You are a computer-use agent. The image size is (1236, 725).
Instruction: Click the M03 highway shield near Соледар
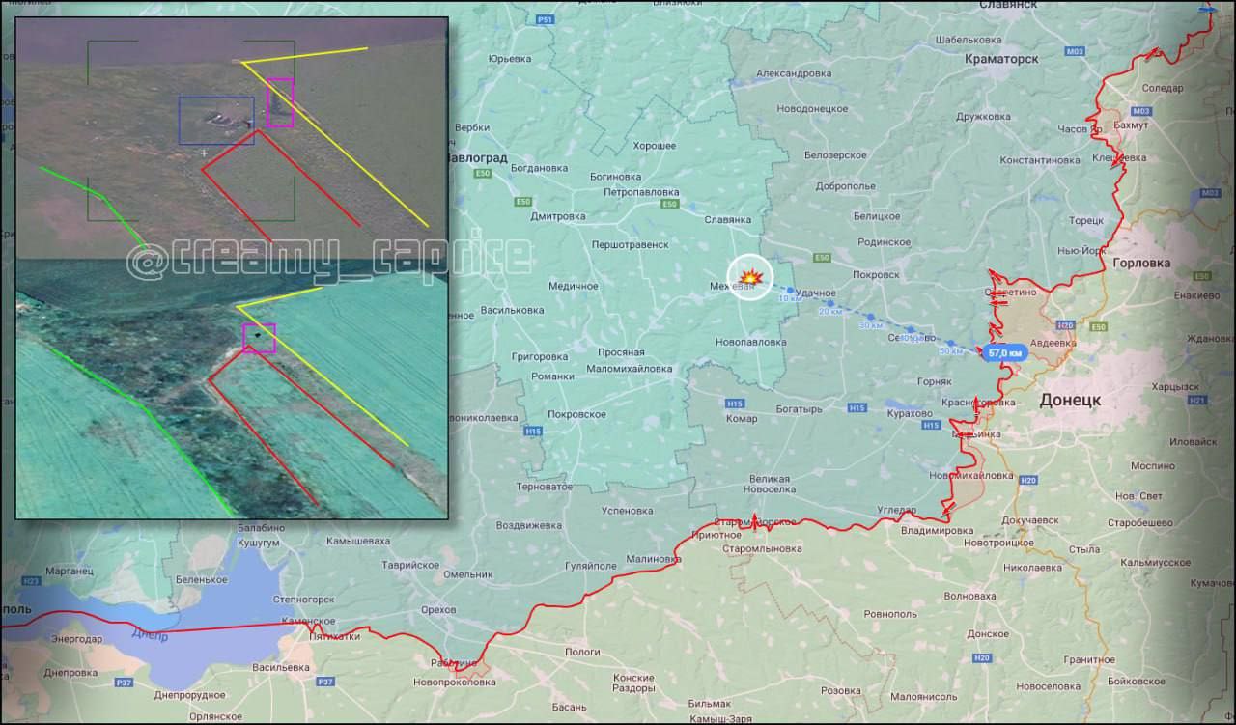point(1076,51)
